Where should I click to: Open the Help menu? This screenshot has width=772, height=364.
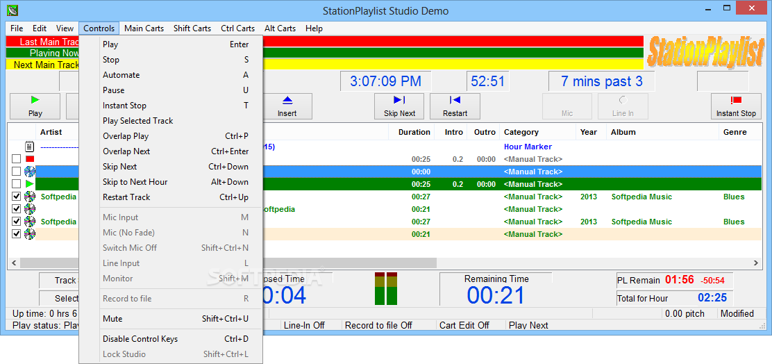pyautogui.click(x=314, y=28)
